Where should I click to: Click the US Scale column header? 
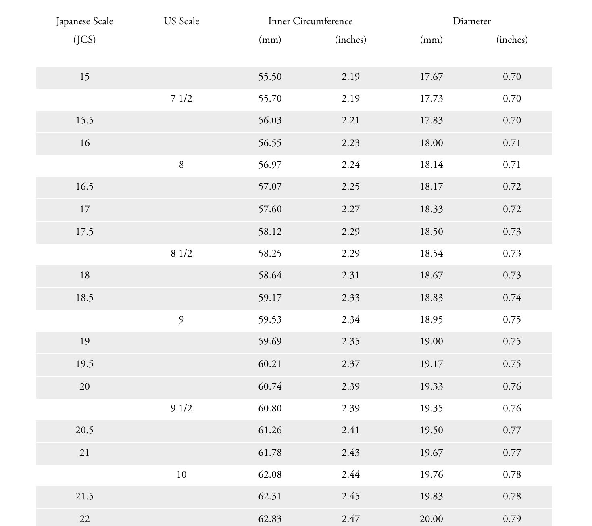pos(181,21)
